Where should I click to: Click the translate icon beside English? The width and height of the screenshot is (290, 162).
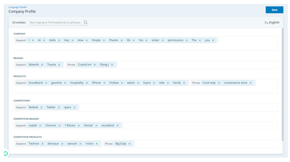pos(266,23)
